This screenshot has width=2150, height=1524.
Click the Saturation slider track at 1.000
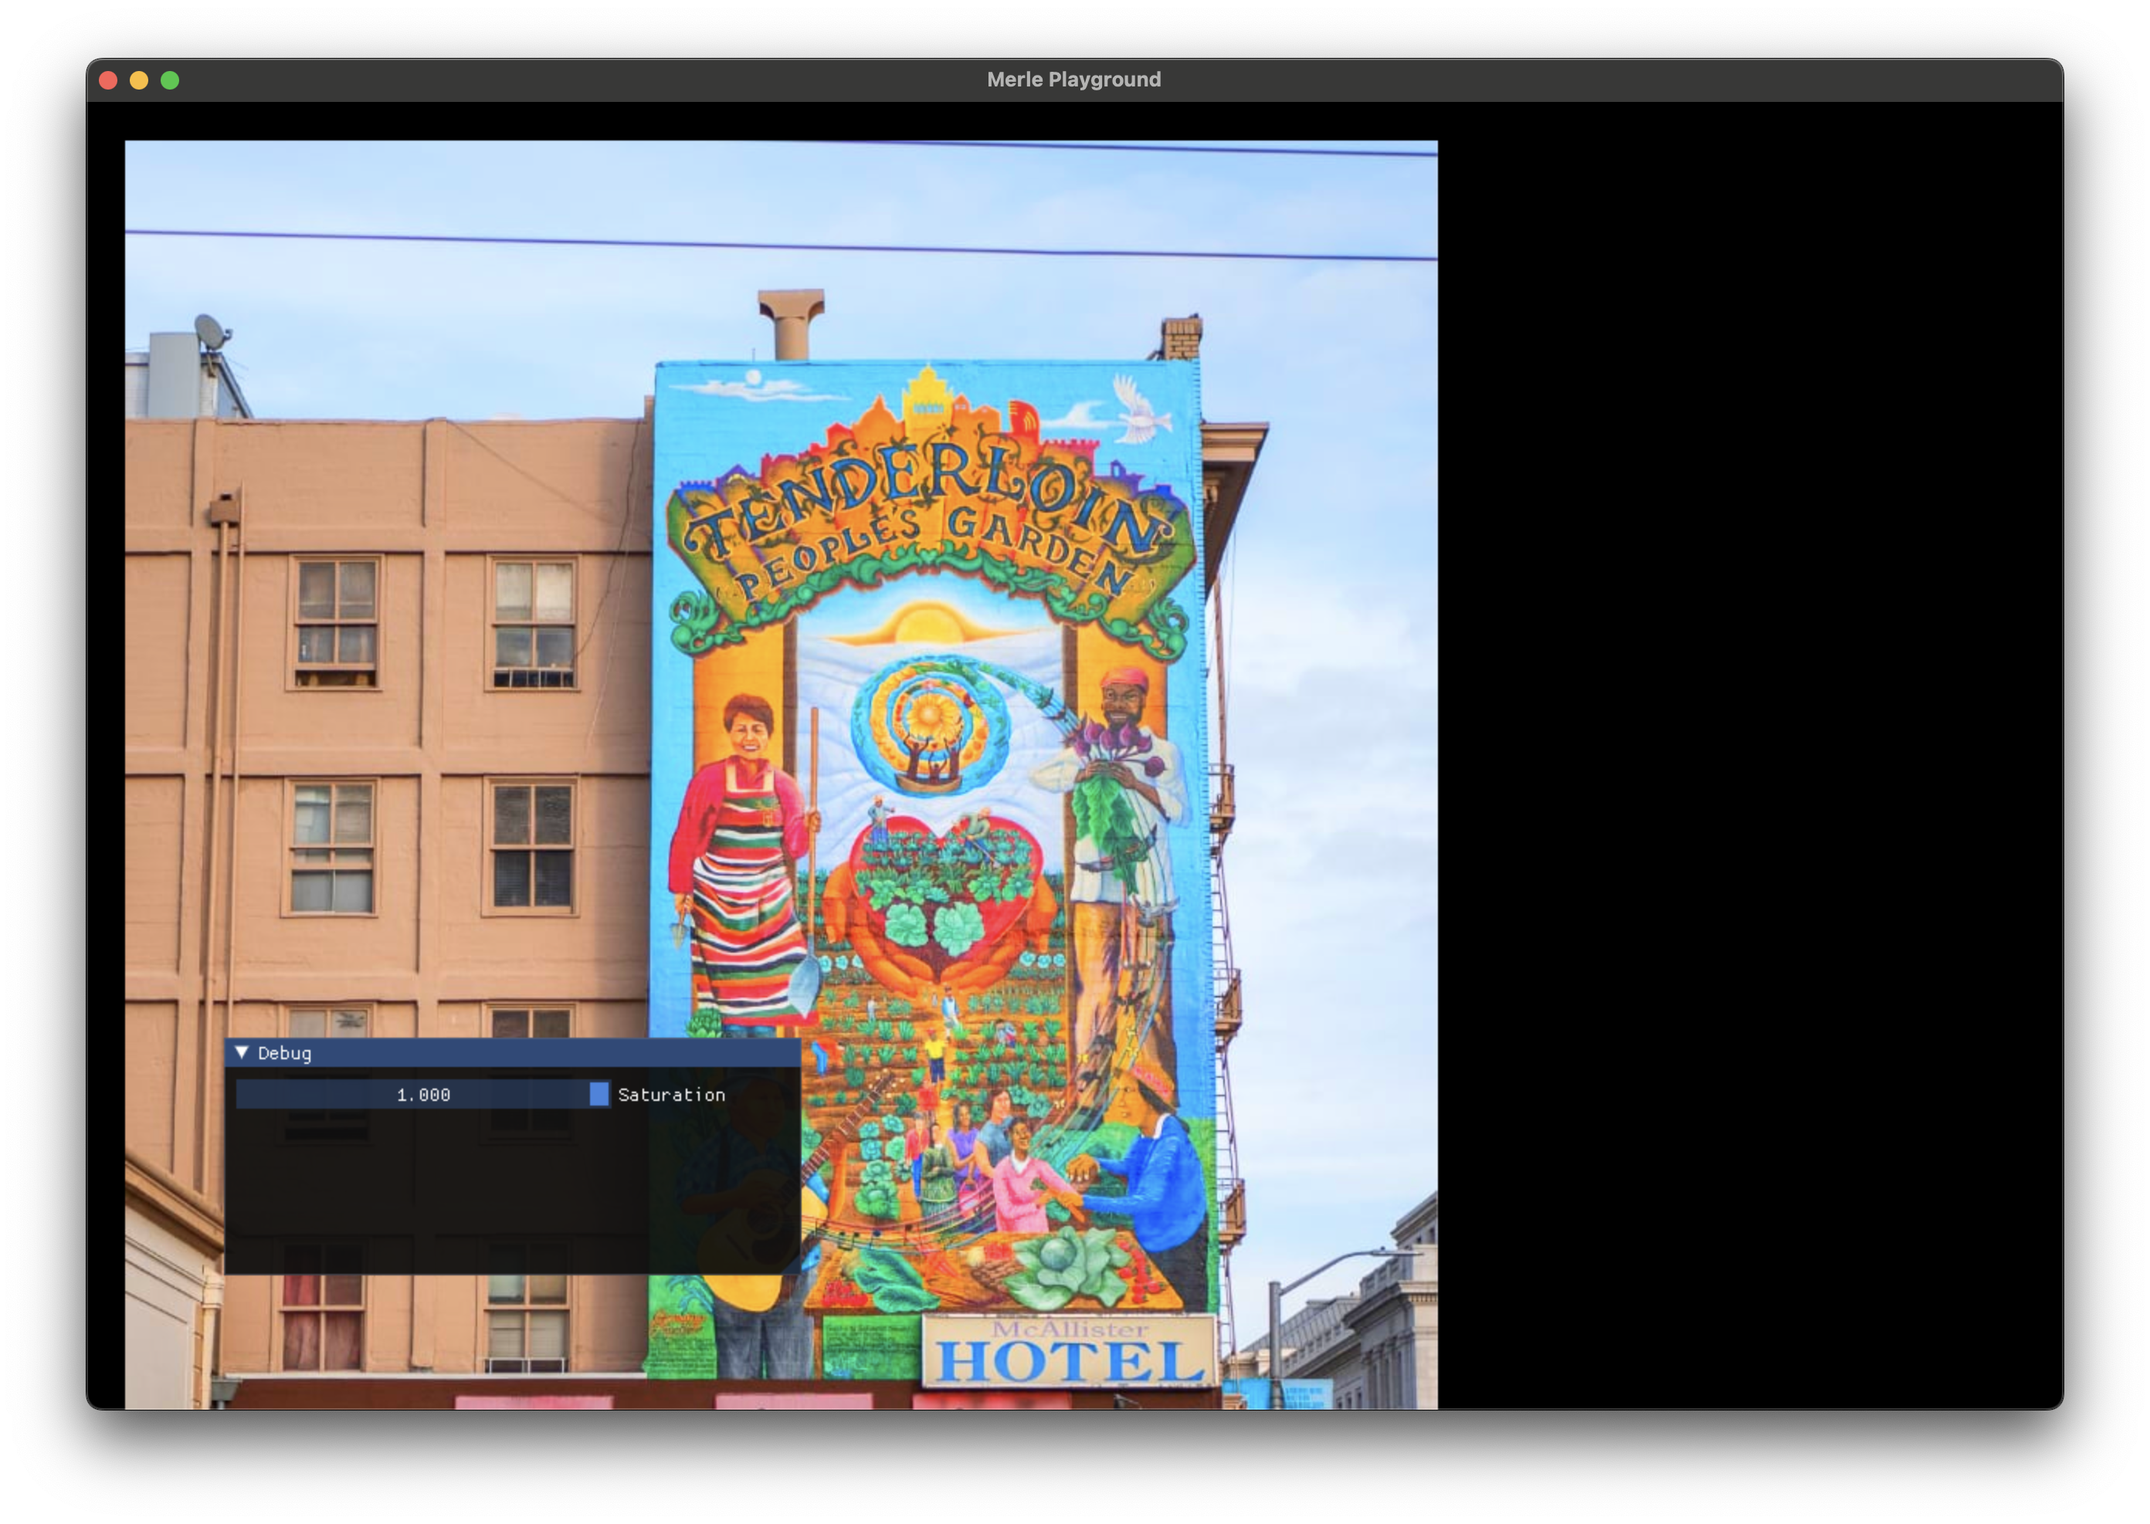point(423,1094)
